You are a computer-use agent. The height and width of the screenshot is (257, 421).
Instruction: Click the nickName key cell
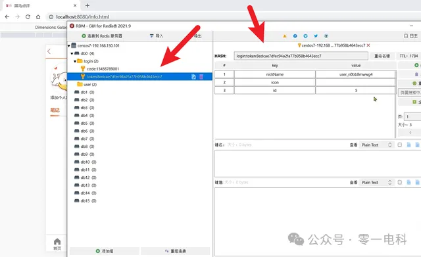[x=275, y=74]
